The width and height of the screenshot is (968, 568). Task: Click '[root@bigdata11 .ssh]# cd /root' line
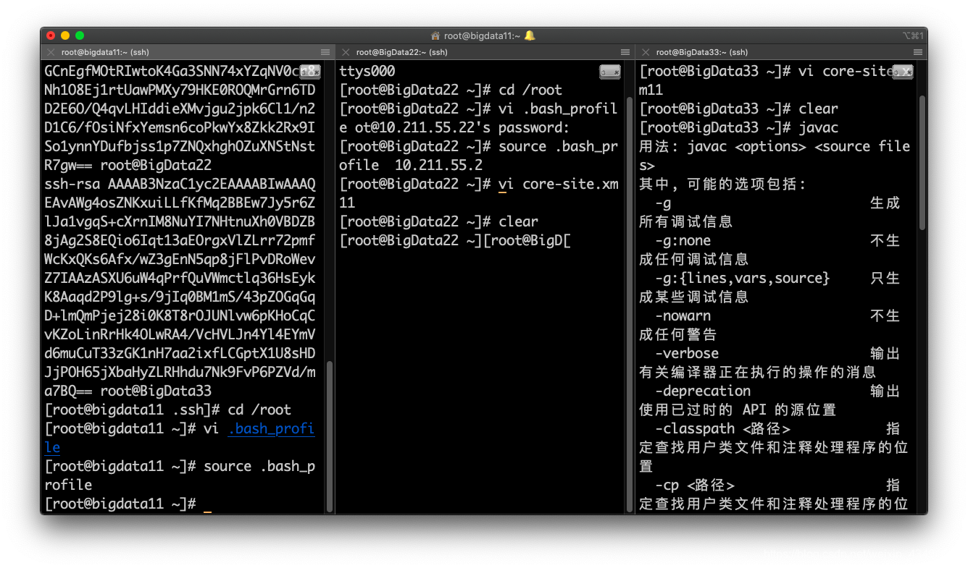(168, 410)
